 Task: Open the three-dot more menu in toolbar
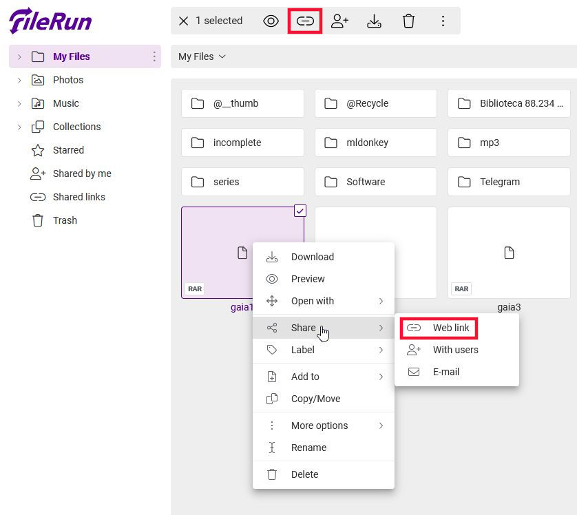(x=443, y=21)
